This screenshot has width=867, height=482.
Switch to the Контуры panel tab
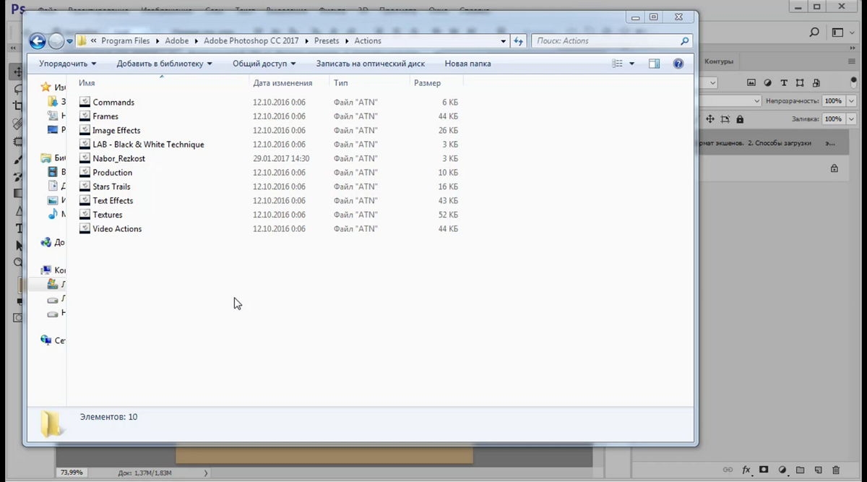719,62
